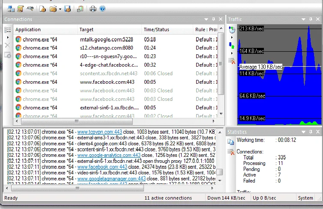The width and height of the screenshot is (323, 209).
Task: Click the connections list view icon
Action: coord(7,30)
